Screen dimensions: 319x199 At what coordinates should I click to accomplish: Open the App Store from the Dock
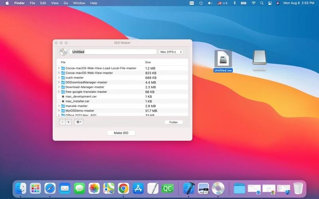[138, 188]
